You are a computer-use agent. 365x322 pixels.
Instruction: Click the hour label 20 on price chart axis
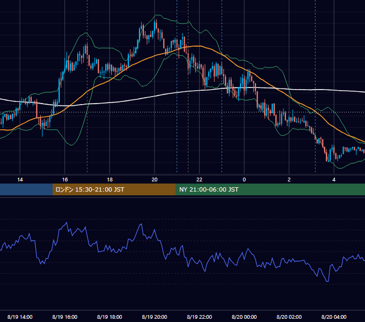coord(155,180)
